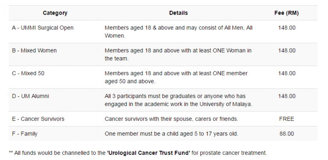Click the 148.00 fee for Mixed 50
This screenshot has height=160, width=328.
pyautogui.click(x=287, y=73)
